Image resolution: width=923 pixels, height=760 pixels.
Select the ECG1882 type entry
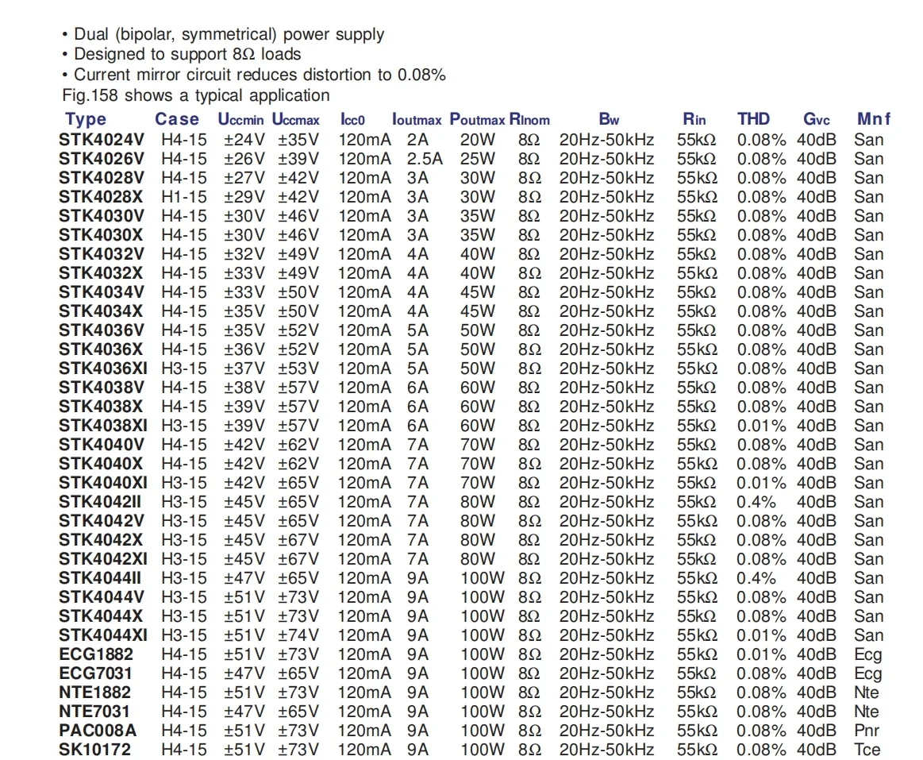[x=96, y=654]
